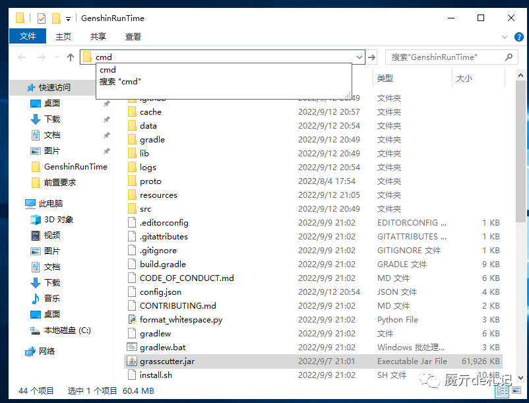This screenshot has width=529, height=403.
Task: Open the Customize Quick Access Toolbar dropdown
Action: (68, 19)
